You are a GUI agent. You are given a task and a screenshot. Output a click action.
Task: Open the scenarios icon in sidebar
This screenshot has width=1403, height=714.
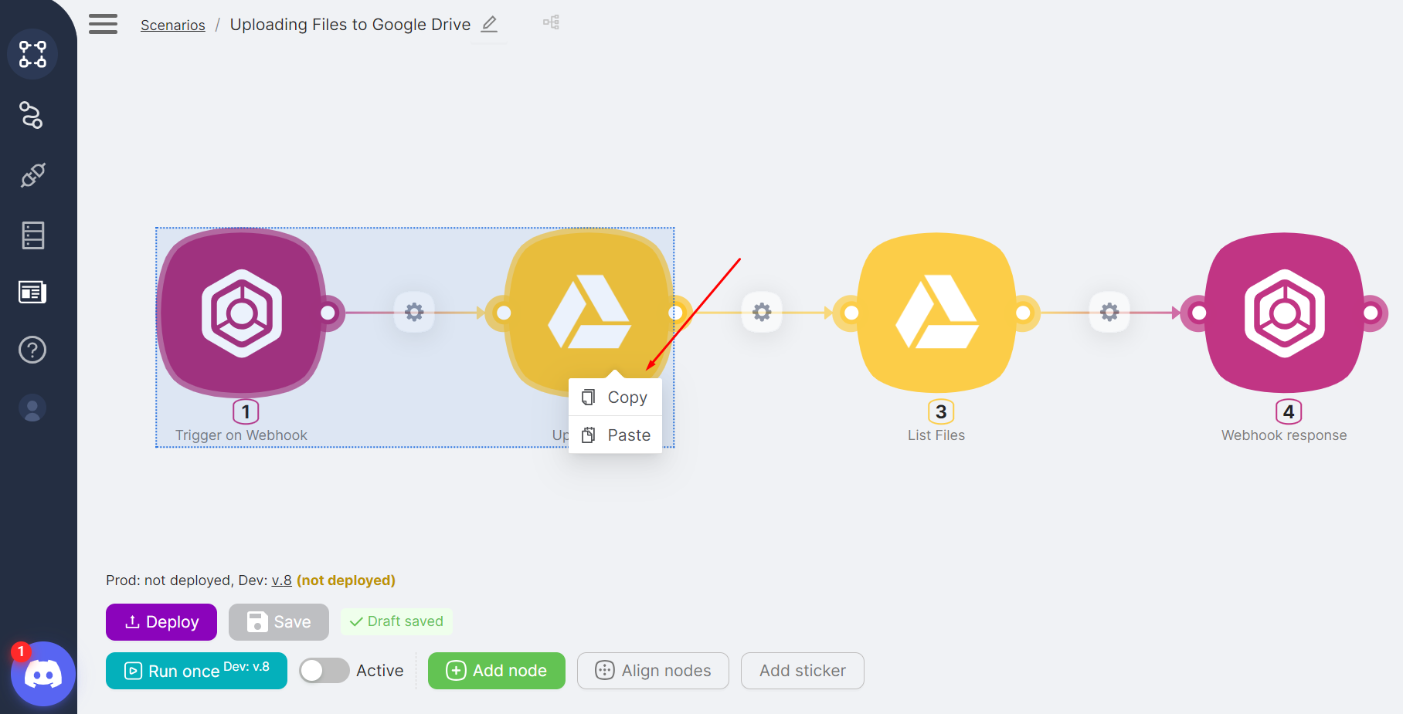click(x=32, y=54)
